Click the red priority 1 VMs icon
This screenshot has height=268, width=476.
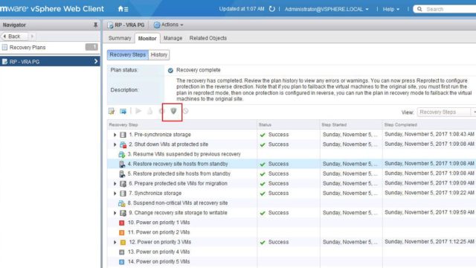pyautogui.click(x=122, y=223)
